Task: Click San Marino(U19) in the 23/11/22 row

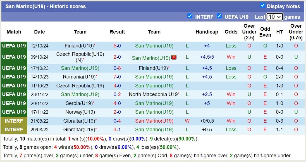Action: pyautogui.click(x=80, y=94)
